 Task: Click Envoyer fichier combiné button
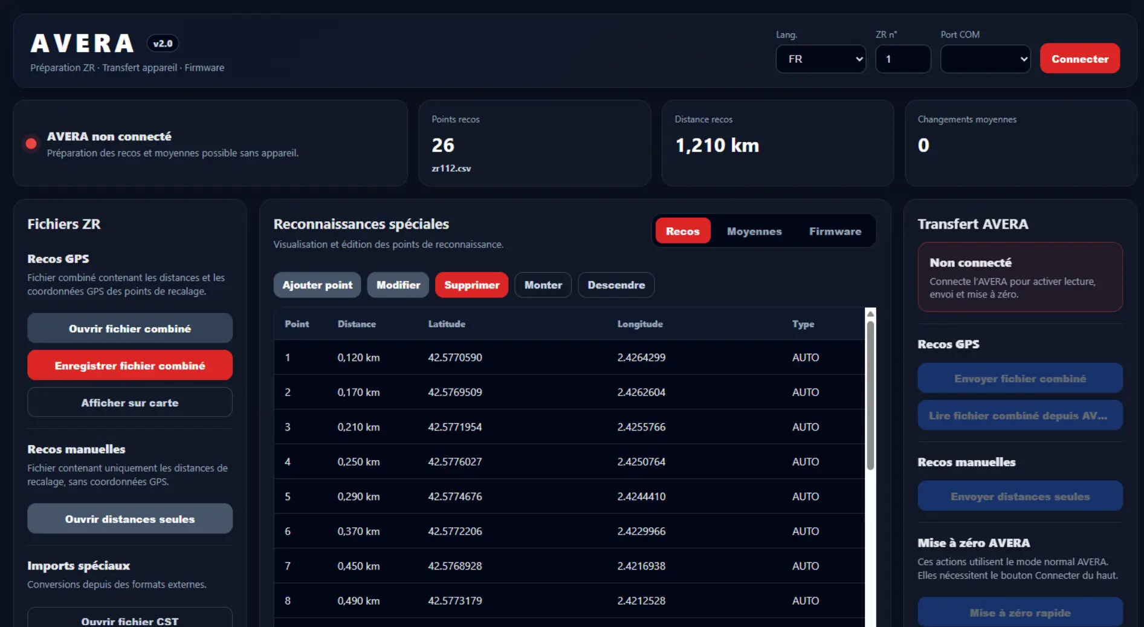[x=1020, y=378]
